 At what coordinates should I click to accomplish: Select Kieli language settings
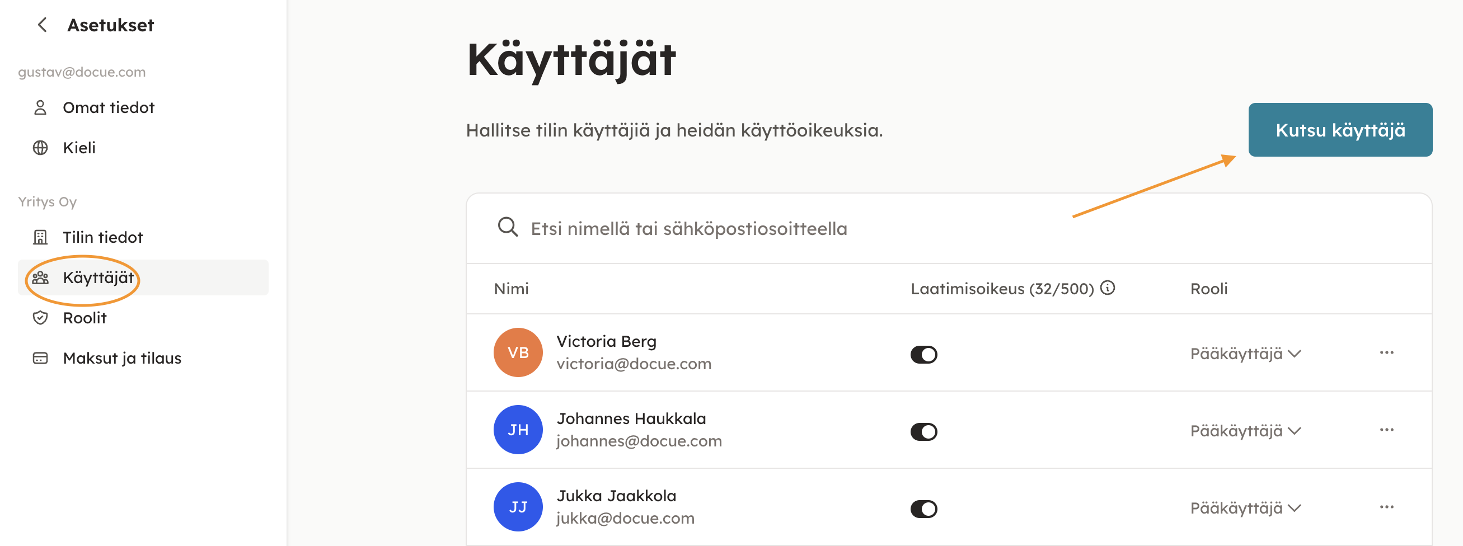(79, 148)
